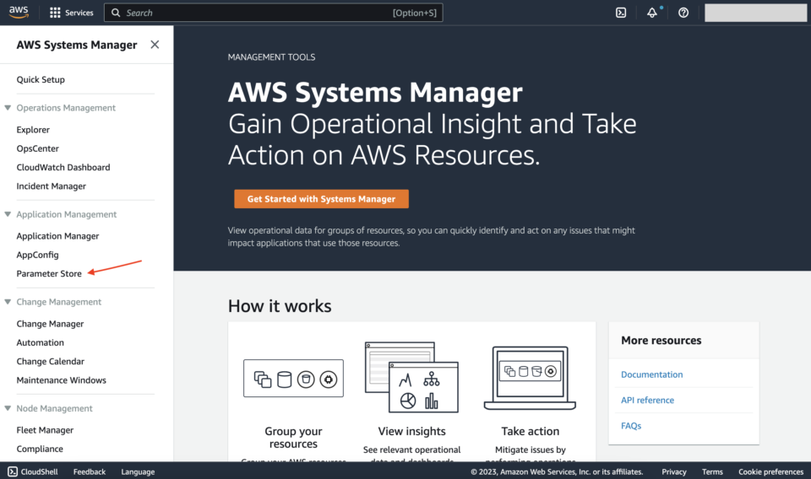The width and height of the screenshot is (811, 479).
Task: Open the Services grid menu
Action: coord(56,13)
